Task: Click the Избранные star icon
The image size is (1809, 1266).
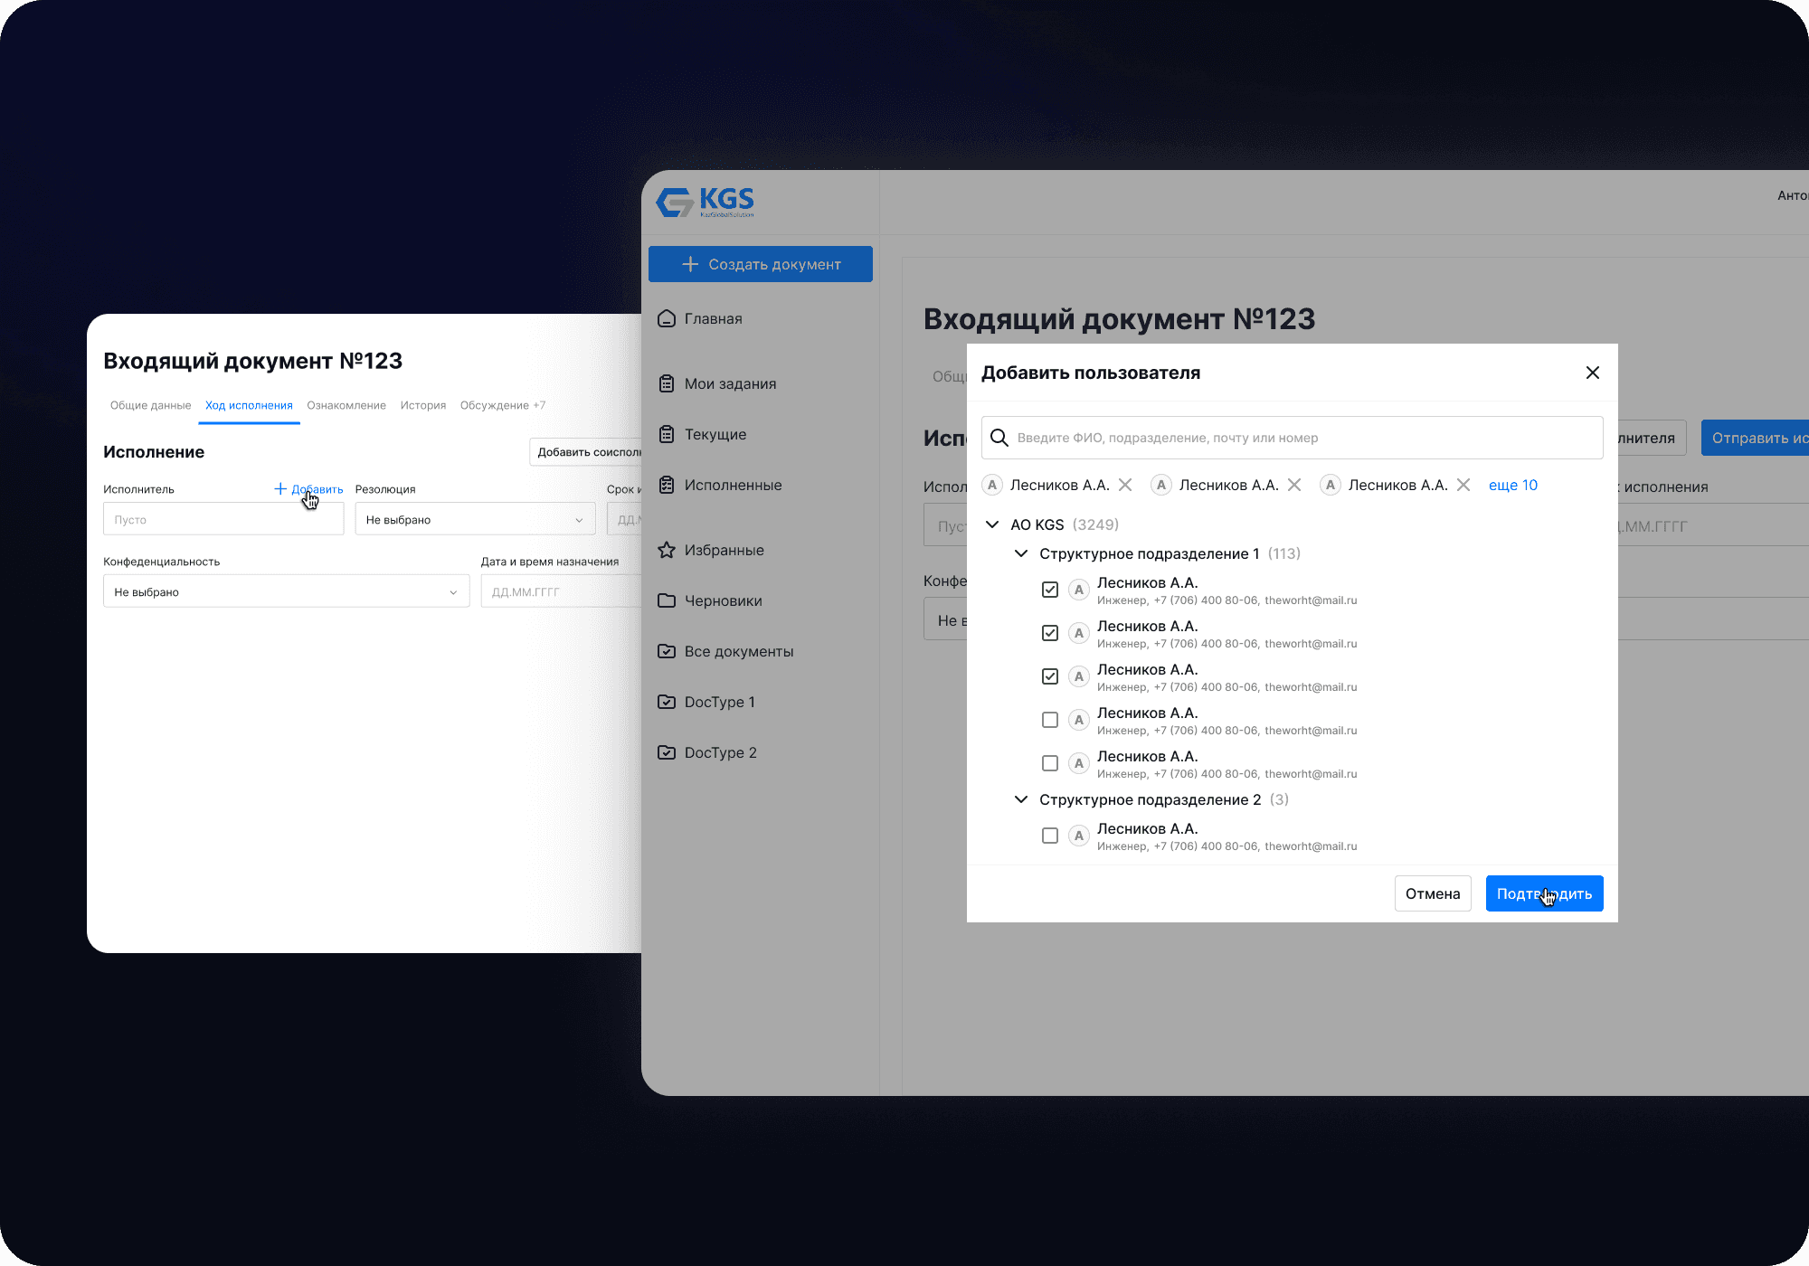Action: pyautogui.click(x=667, y=550)
